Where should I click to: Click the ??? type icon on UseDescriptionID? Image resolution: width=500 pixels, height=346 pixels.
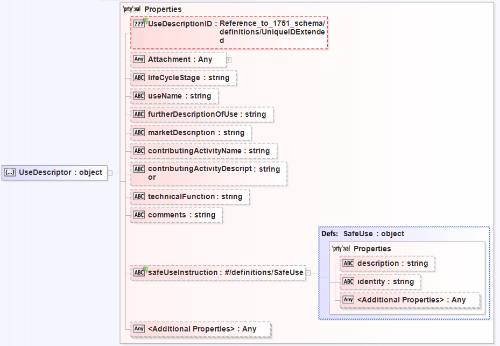pos(139,24)
